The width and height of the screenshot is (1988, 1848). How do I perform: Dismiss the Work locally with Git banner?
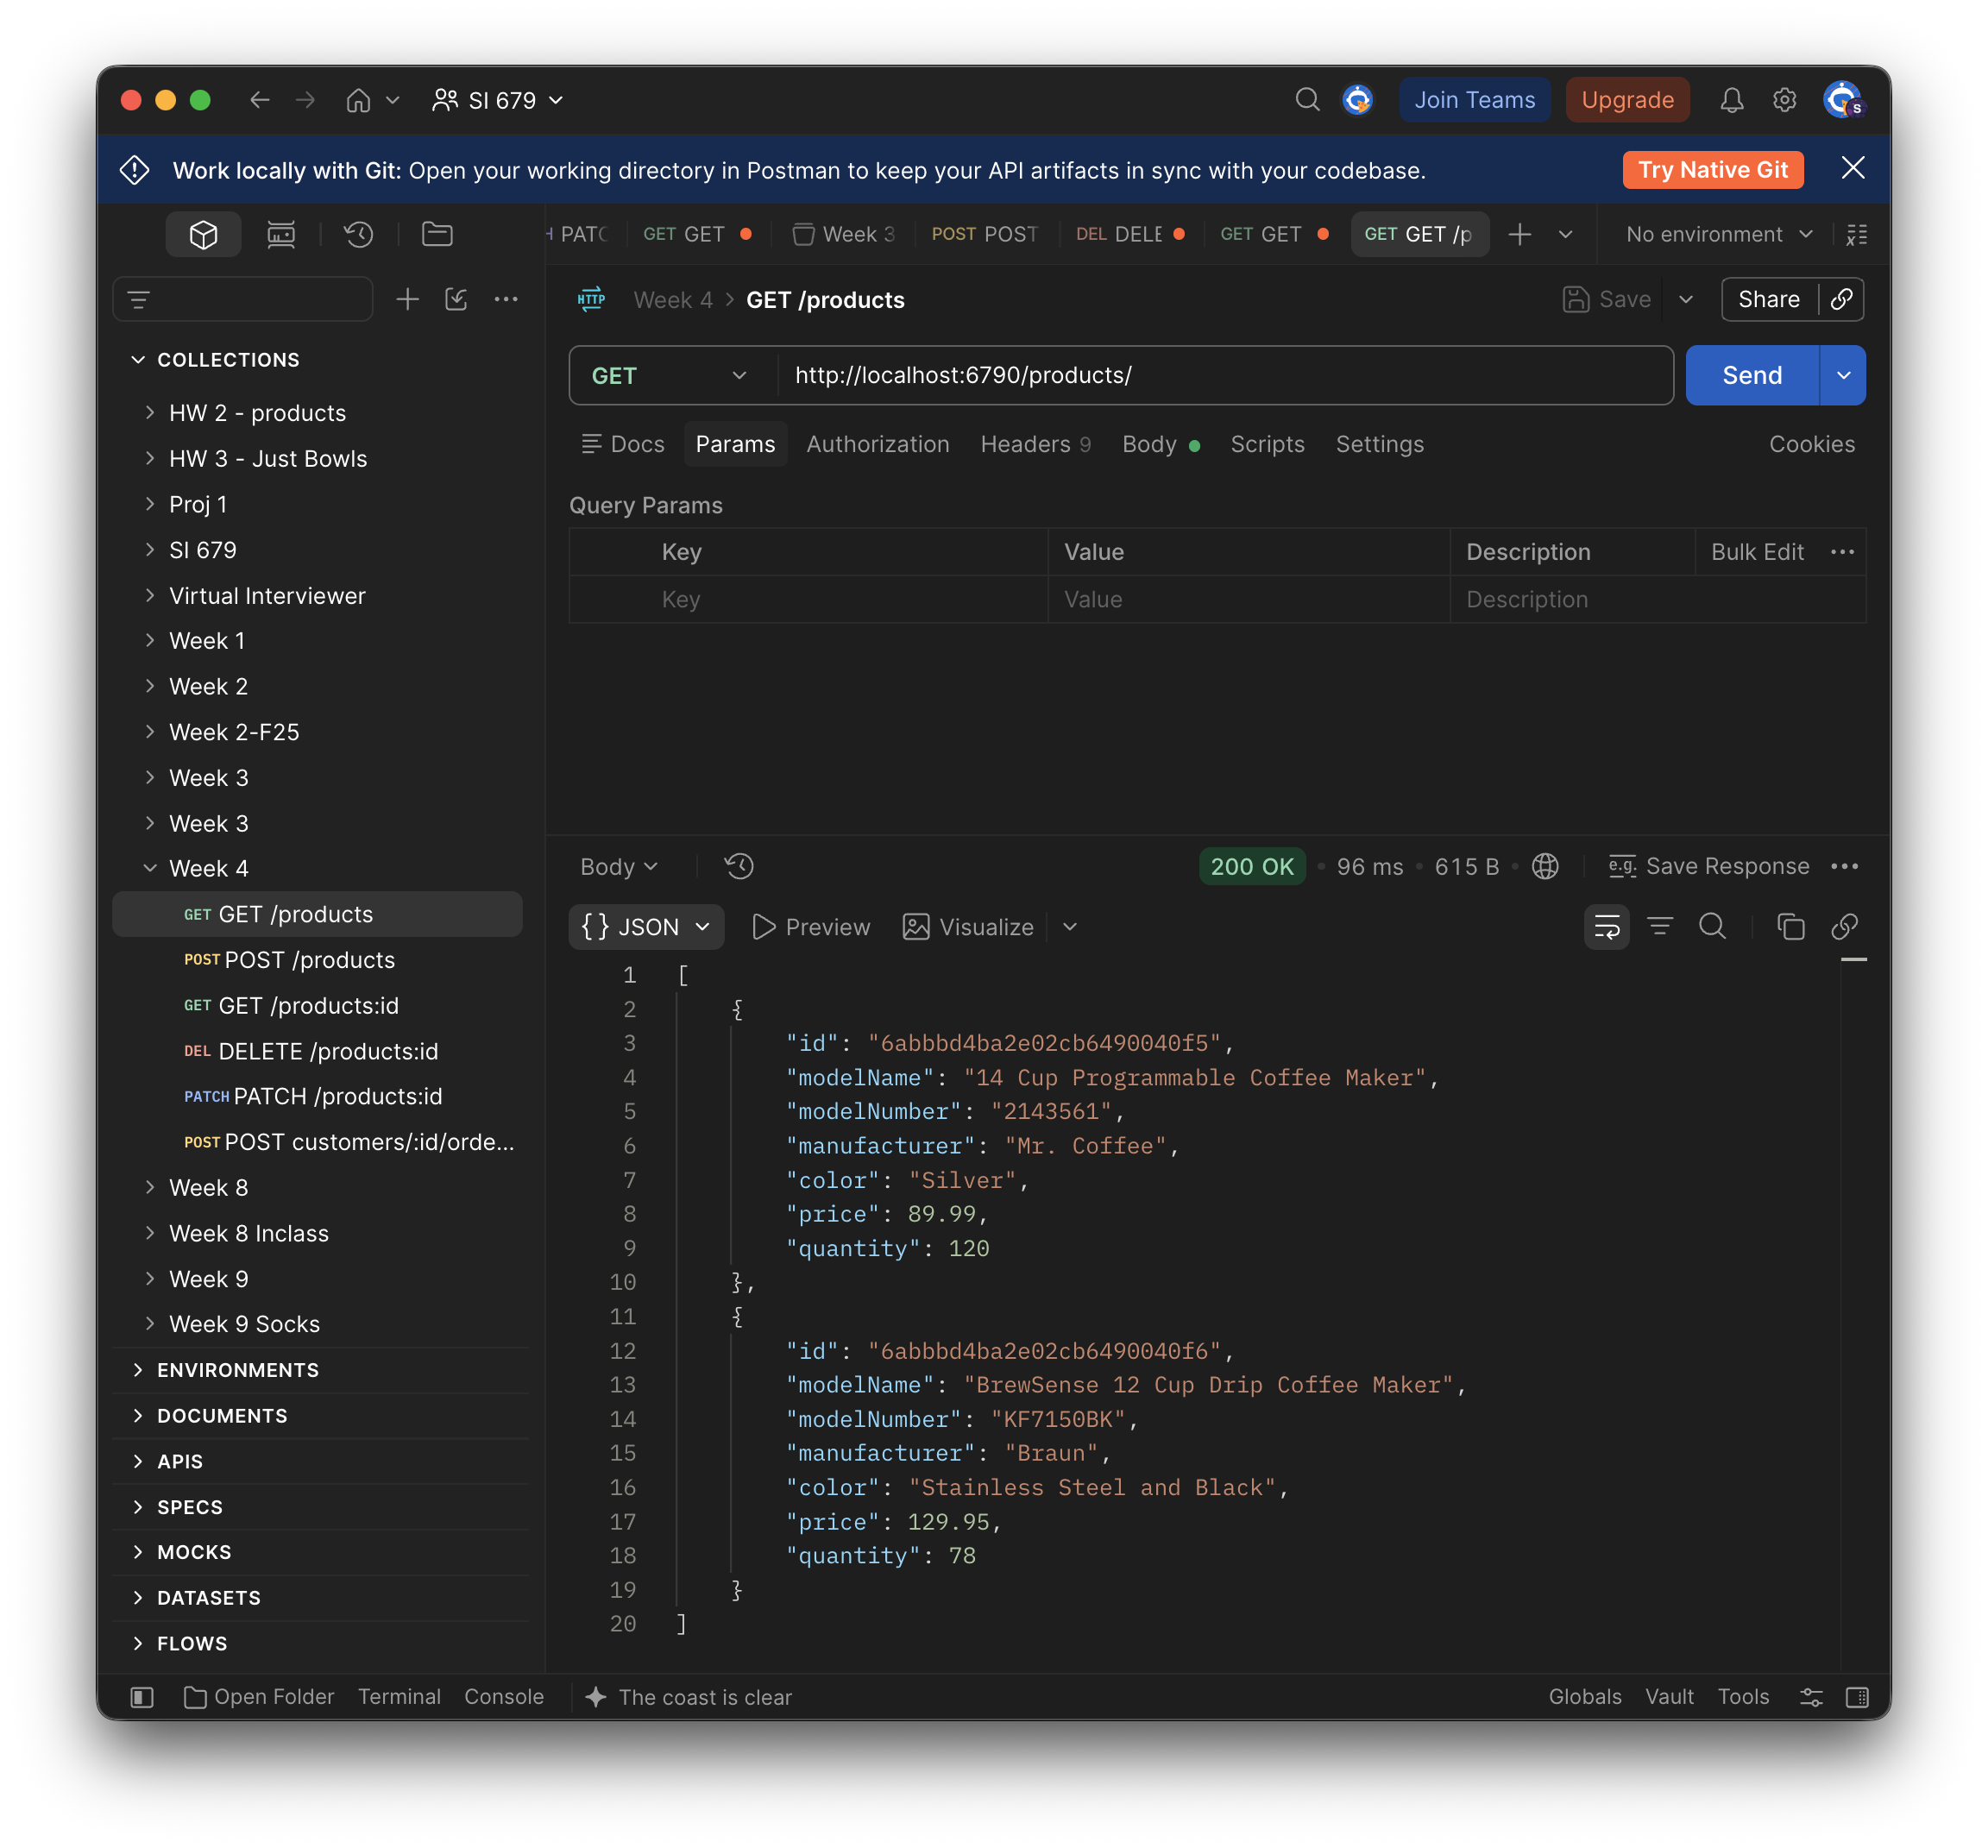click(1852, 168)
